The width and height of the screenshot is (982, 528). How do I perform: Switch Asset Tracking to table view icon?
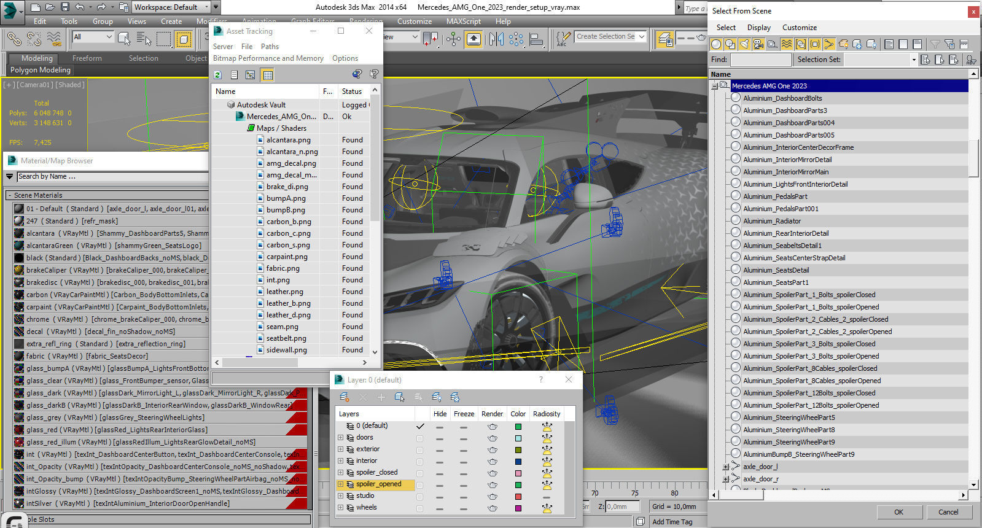pyautogui.click(x=267, y=75)
